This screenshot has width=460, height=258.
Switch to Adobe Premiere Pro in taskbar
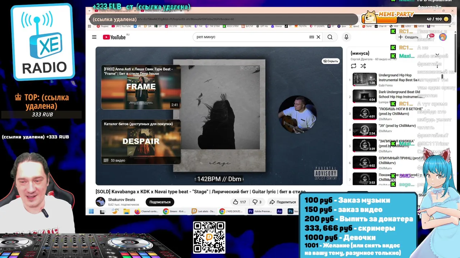[x=260, y=211]
